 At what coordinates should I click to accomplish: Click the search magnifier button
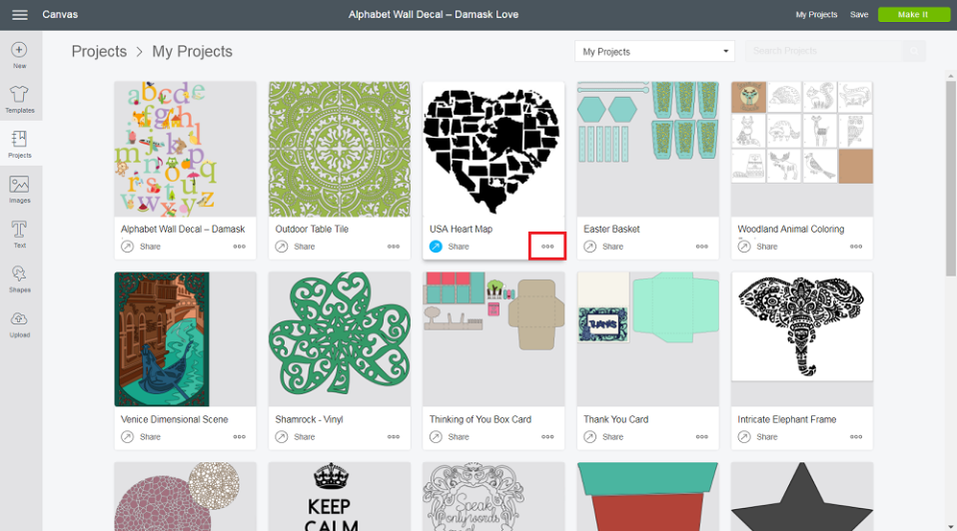tap(914, 51)
